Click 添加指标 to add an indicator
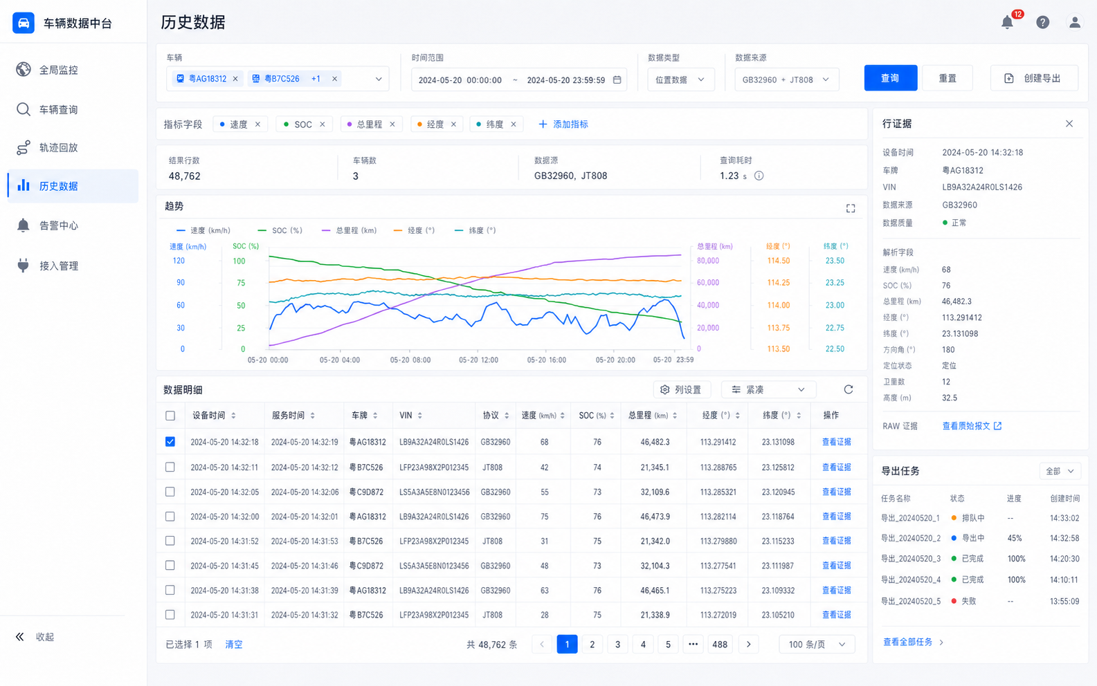This screenshot has width=1097, height=686. pyautogui.click(x=563, y=124)
